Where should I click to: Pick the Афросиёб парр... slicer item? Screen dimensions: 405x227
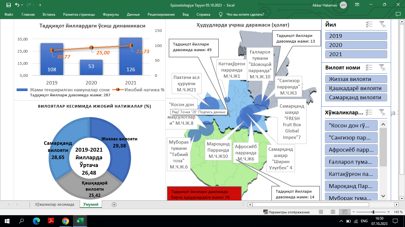tap(351, 150)
